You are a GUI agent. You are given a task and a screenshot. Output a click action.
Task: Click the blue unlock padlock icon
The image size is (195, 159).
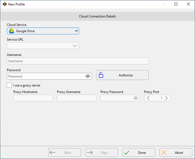[101, 75]
